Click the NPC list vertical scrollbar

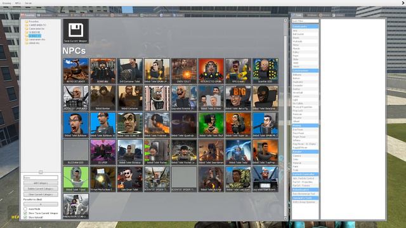[x=285, y=119]
